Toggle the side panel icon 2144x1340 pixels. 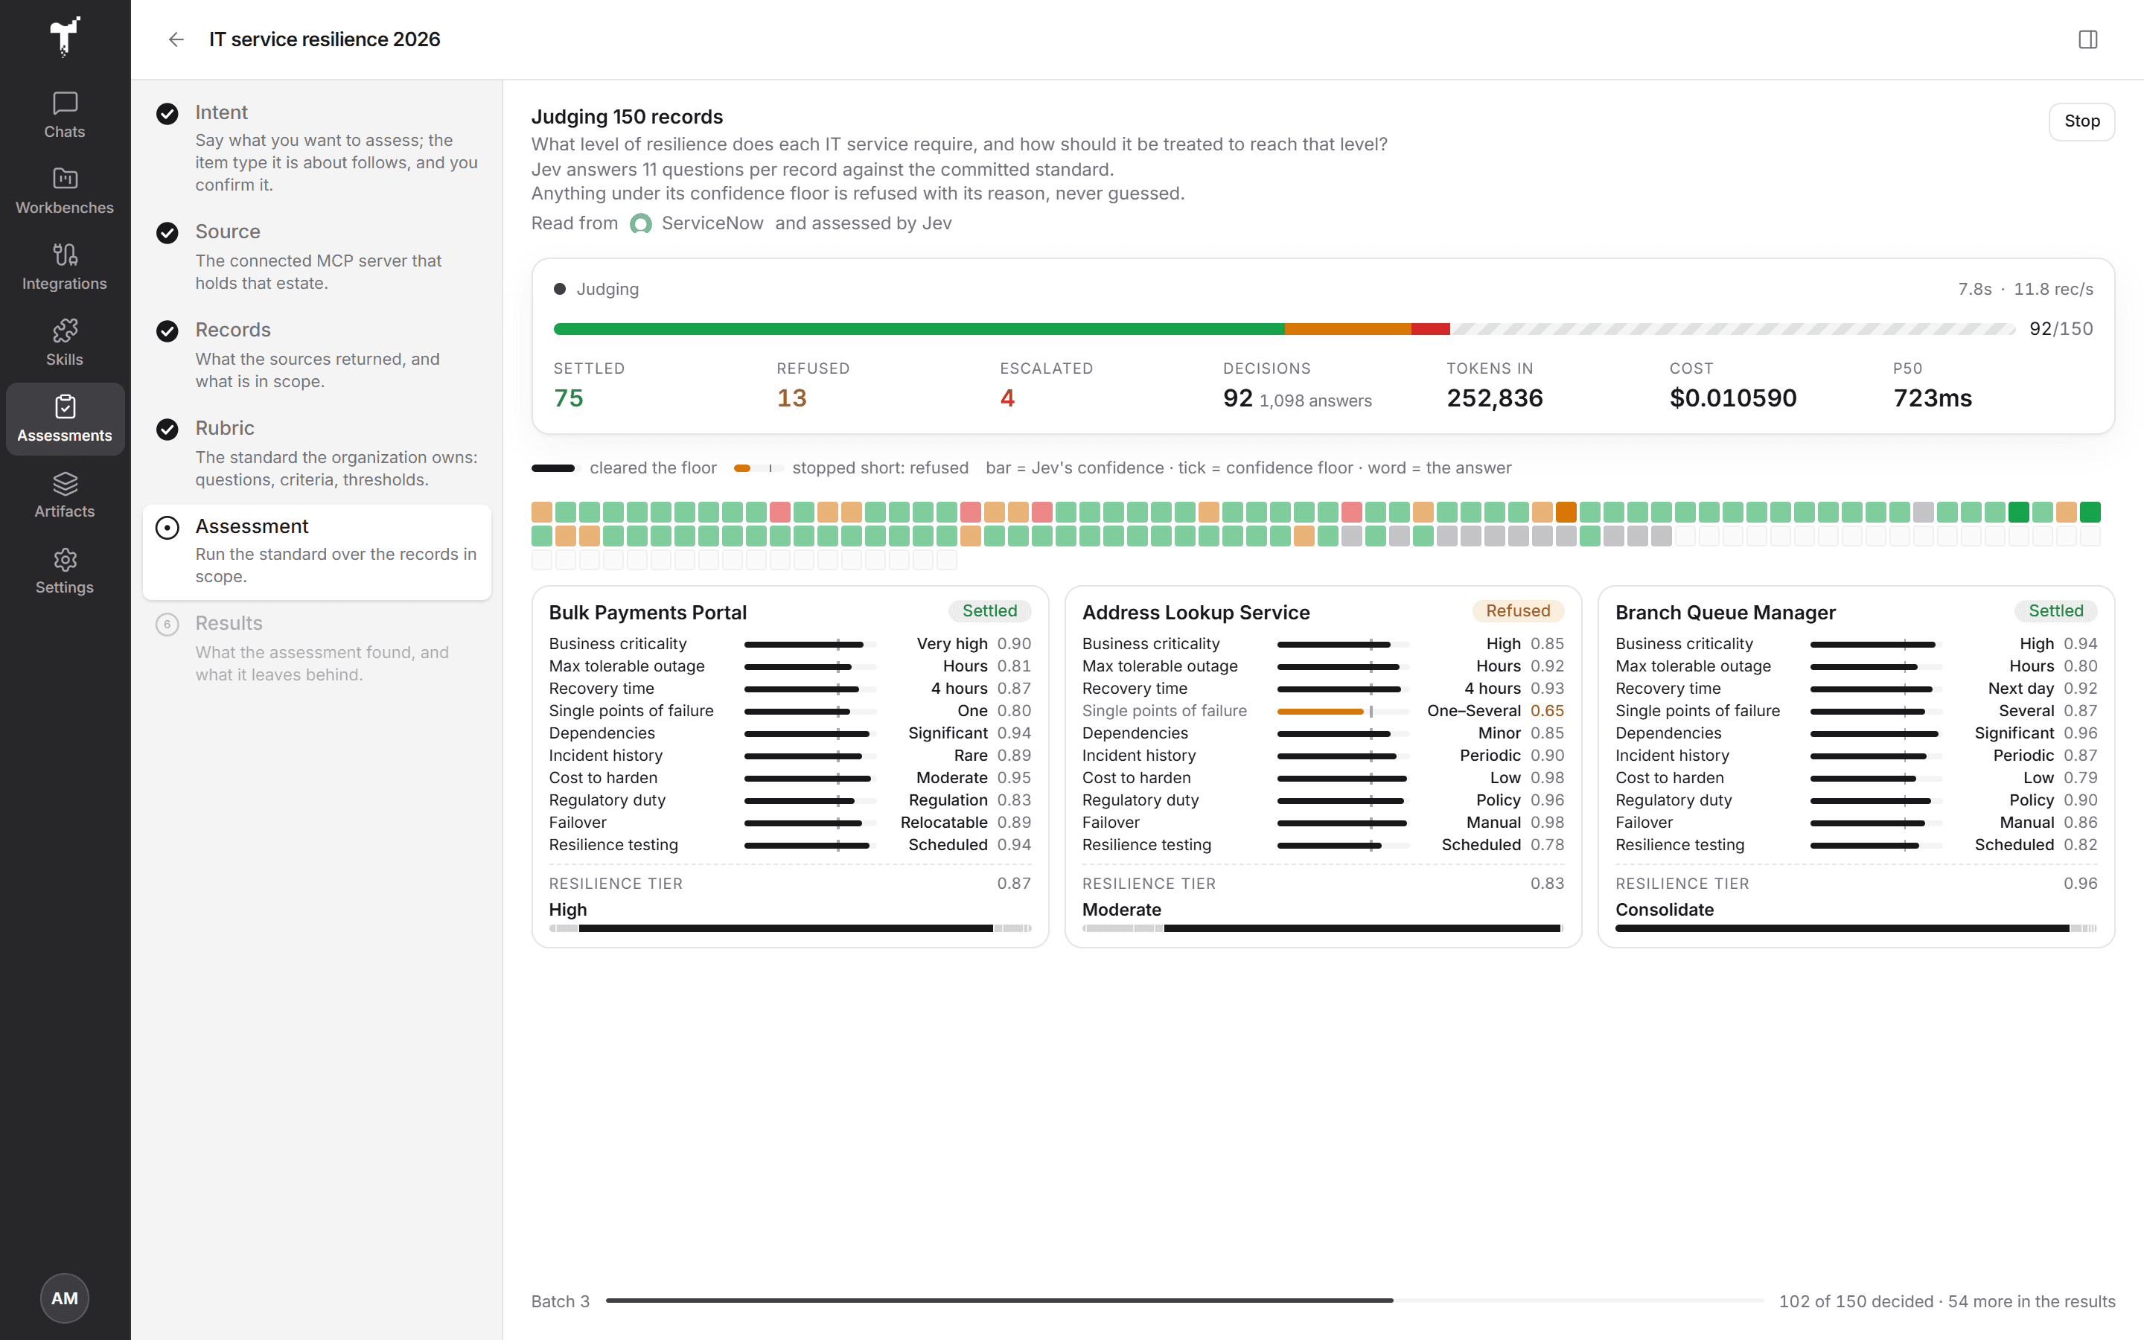(2087, 39)
